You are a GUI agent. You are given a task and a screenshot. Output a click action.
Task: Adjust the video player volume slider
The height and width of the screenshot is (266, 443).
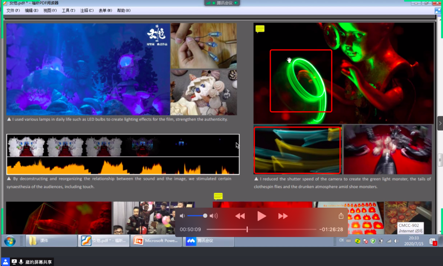[197, 216]
